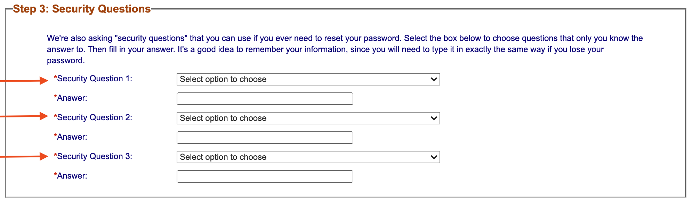This screenshot has width=692, height=214.
Task: Open the Security Question 1 dropdown
Action: tap(308, 79)
